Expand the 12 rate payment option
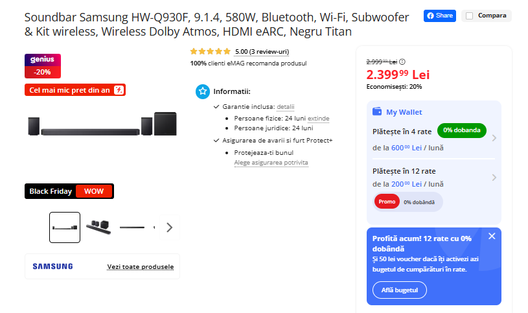This screenshot has height=313, width=528. click(x=494, y=177)
